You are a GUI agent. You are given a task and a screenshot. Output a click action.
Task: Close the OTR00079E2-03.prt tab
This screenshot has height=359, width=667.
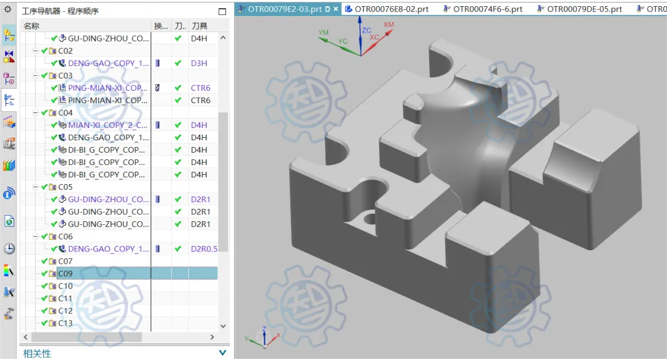tap(335, 9)
